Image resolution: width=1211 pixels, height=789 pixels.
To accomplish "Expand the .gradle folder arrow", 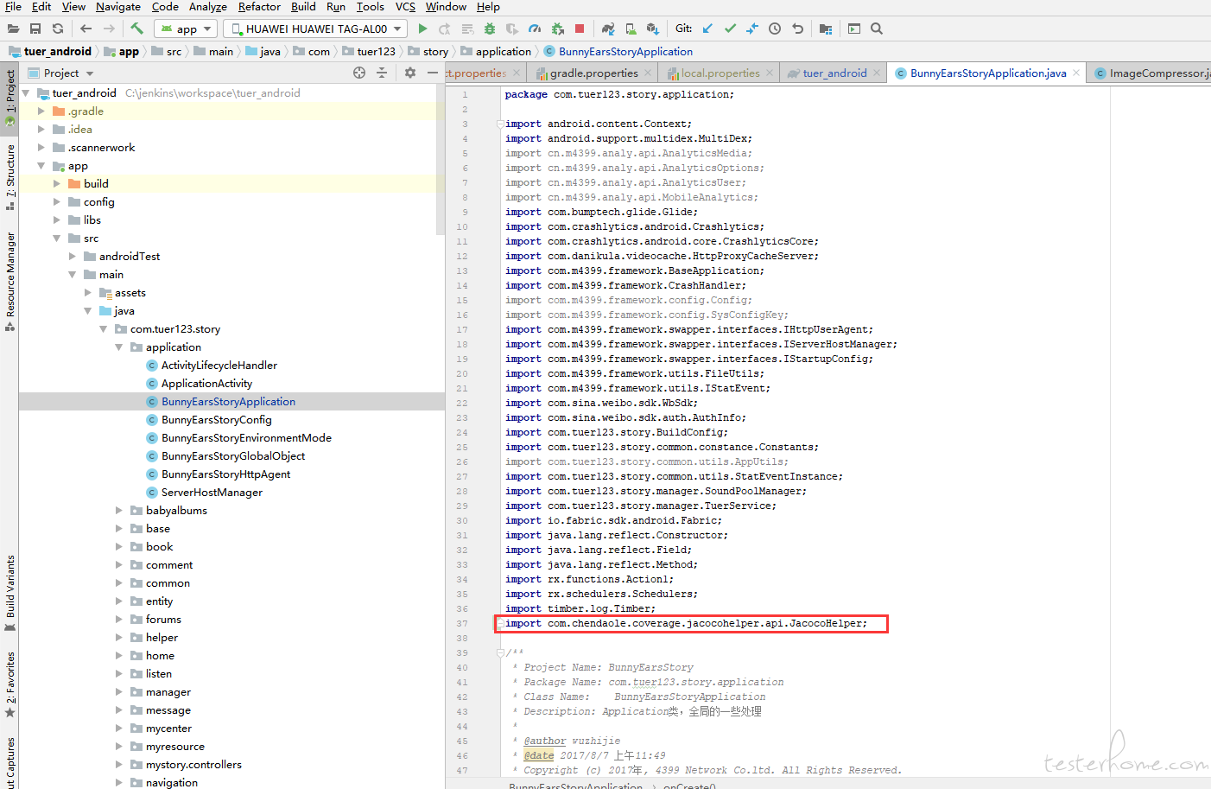I will click(x=41, y=111).
